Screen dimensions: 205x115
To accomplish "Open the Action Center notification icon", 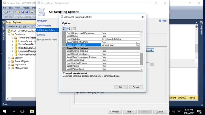I will click(199, 111).
